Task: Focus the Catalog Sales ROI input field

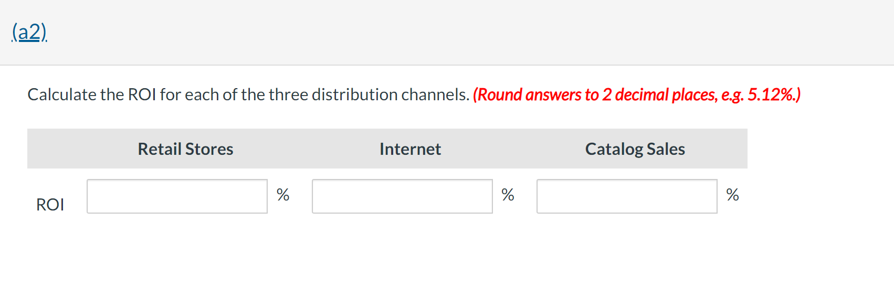Action: pyautogui.click(x=627, y=196)
